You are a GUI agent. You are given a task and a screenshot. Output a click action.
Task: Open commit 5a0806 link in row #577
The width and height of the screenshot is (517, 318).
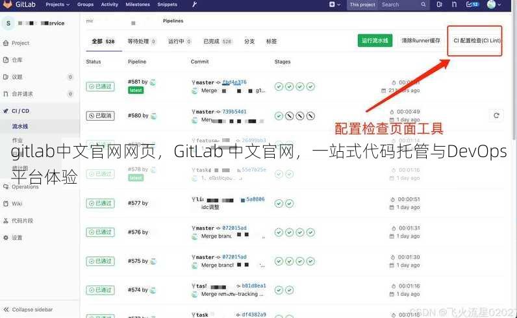point(255,199)
